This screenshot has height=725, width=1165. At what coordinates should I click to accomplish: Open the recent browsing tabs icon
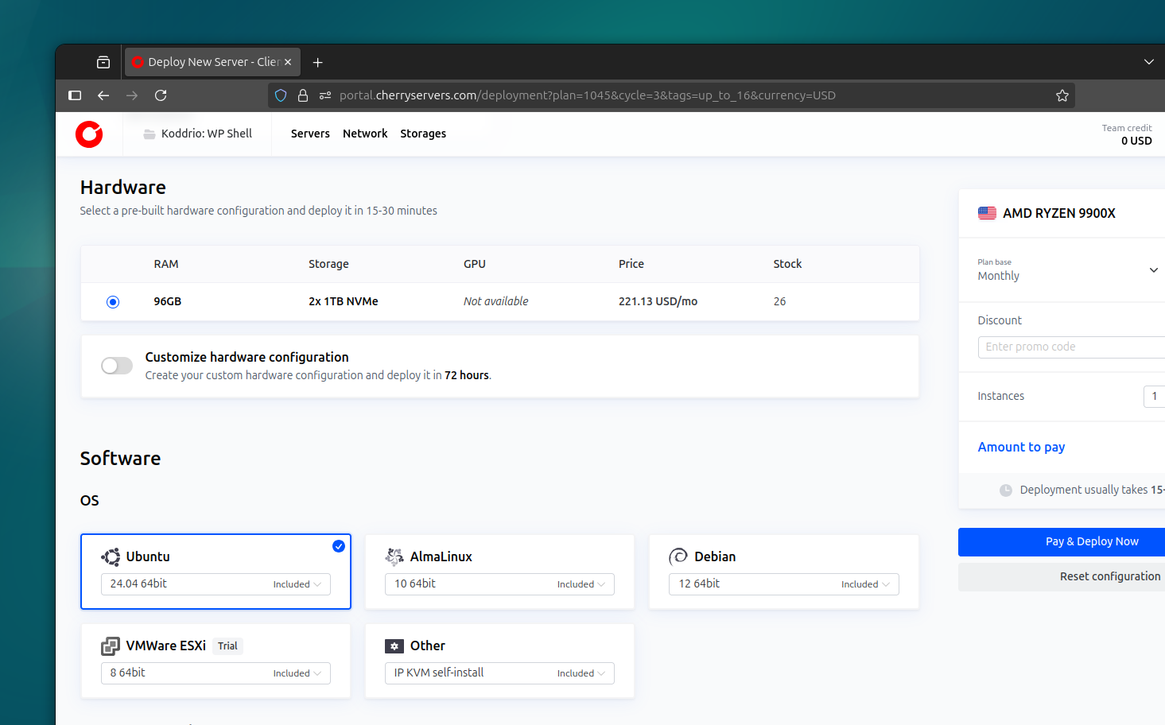[103, 62]
